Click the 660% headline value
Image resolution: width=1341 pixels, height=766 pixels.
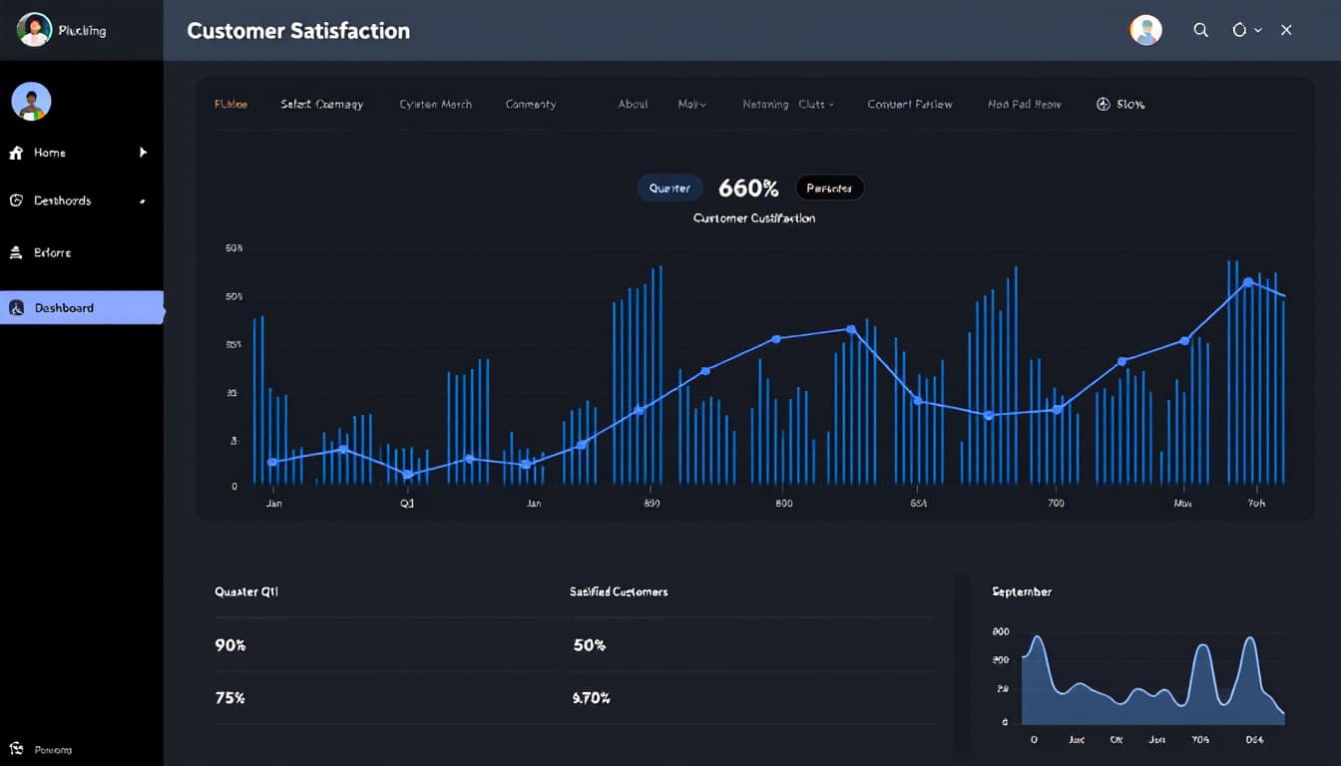point(748,188)
